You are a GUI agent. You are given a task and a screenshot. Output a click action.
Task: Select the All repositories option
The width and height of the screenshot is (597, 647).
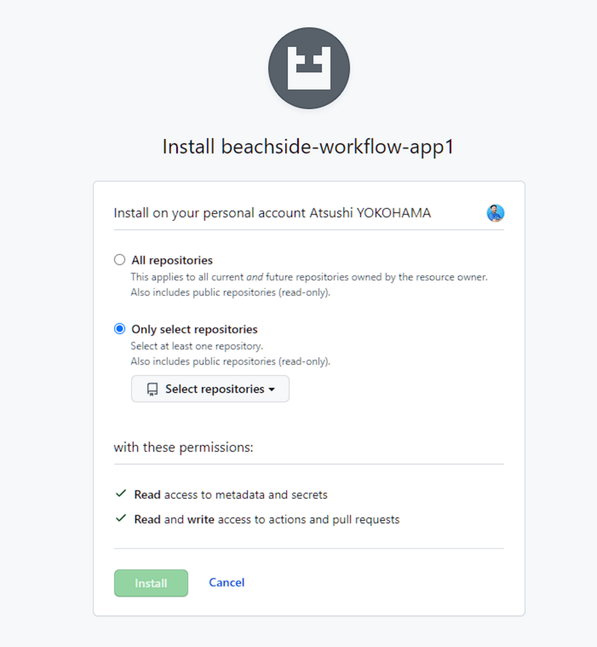click(x=119, y=260)
